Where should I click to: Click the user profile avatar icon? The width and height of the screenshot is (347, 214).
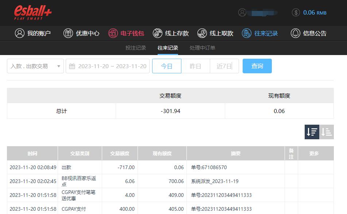[242, 12]
